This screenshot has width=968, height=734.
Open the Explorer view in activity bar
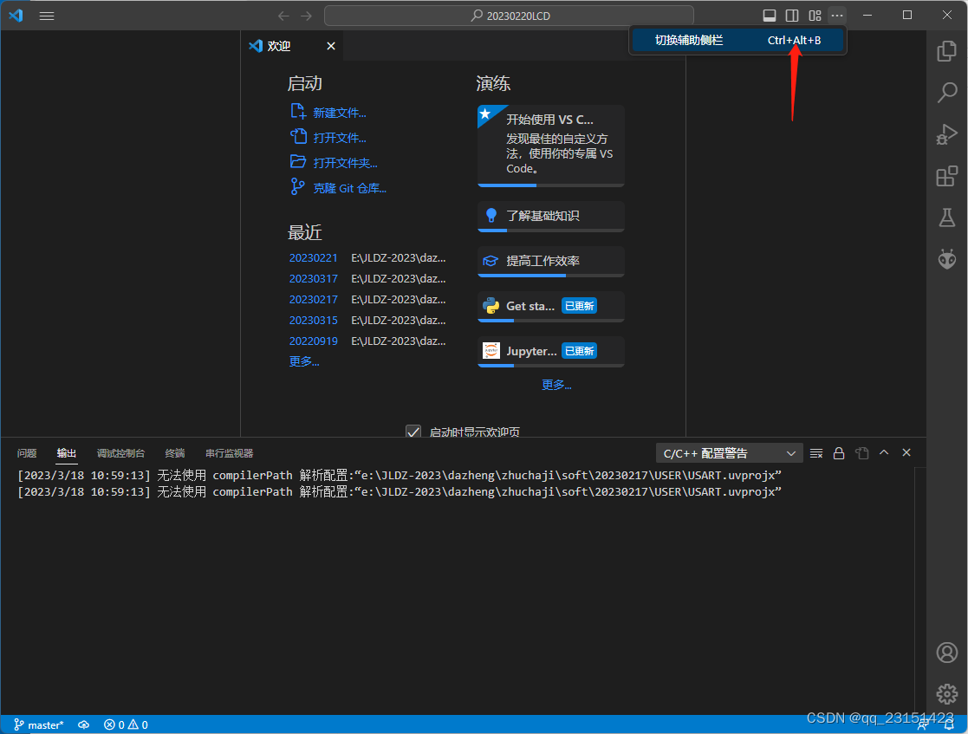[x=946, y=50]
